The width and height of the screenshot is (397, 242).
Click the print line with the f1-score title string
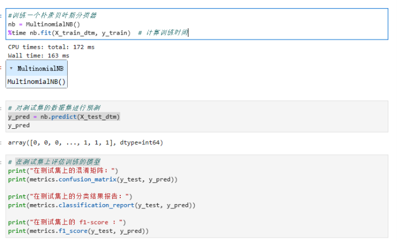click(67, 222)
